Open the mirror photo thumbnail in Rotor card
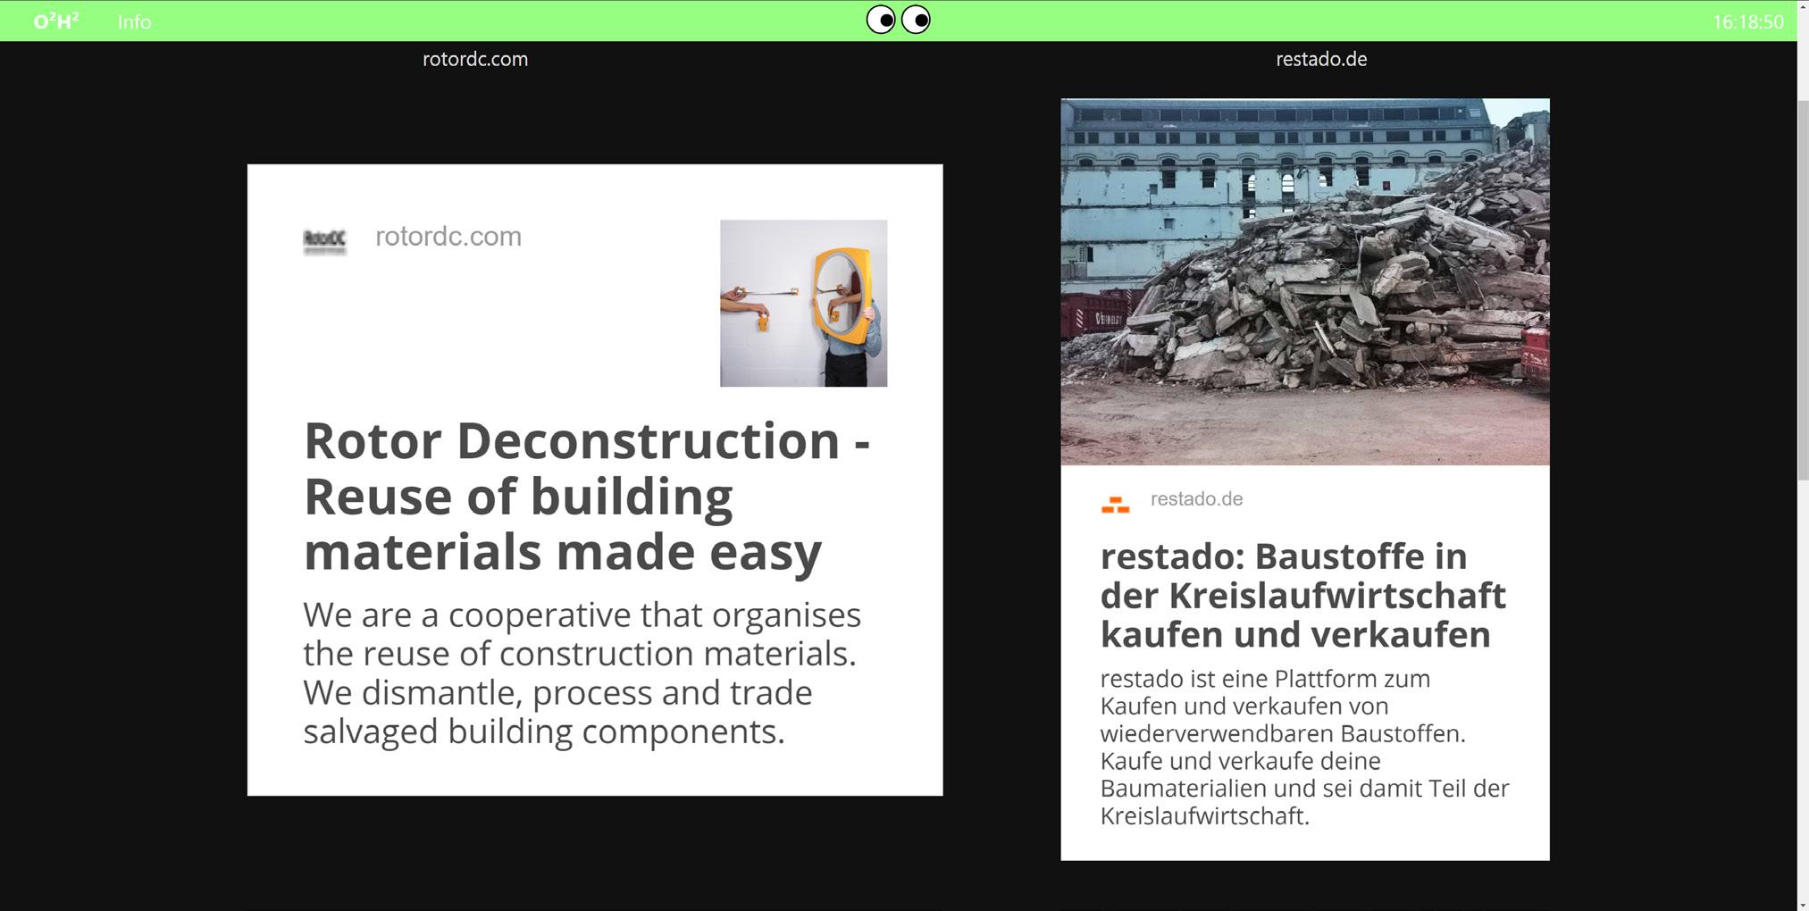This screenshot has width=1809, height=911. 803,303
